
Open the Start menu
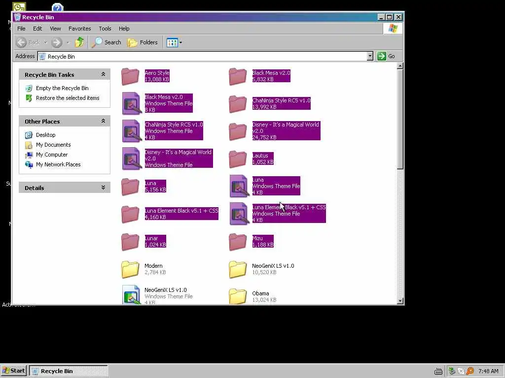[13, 371]
